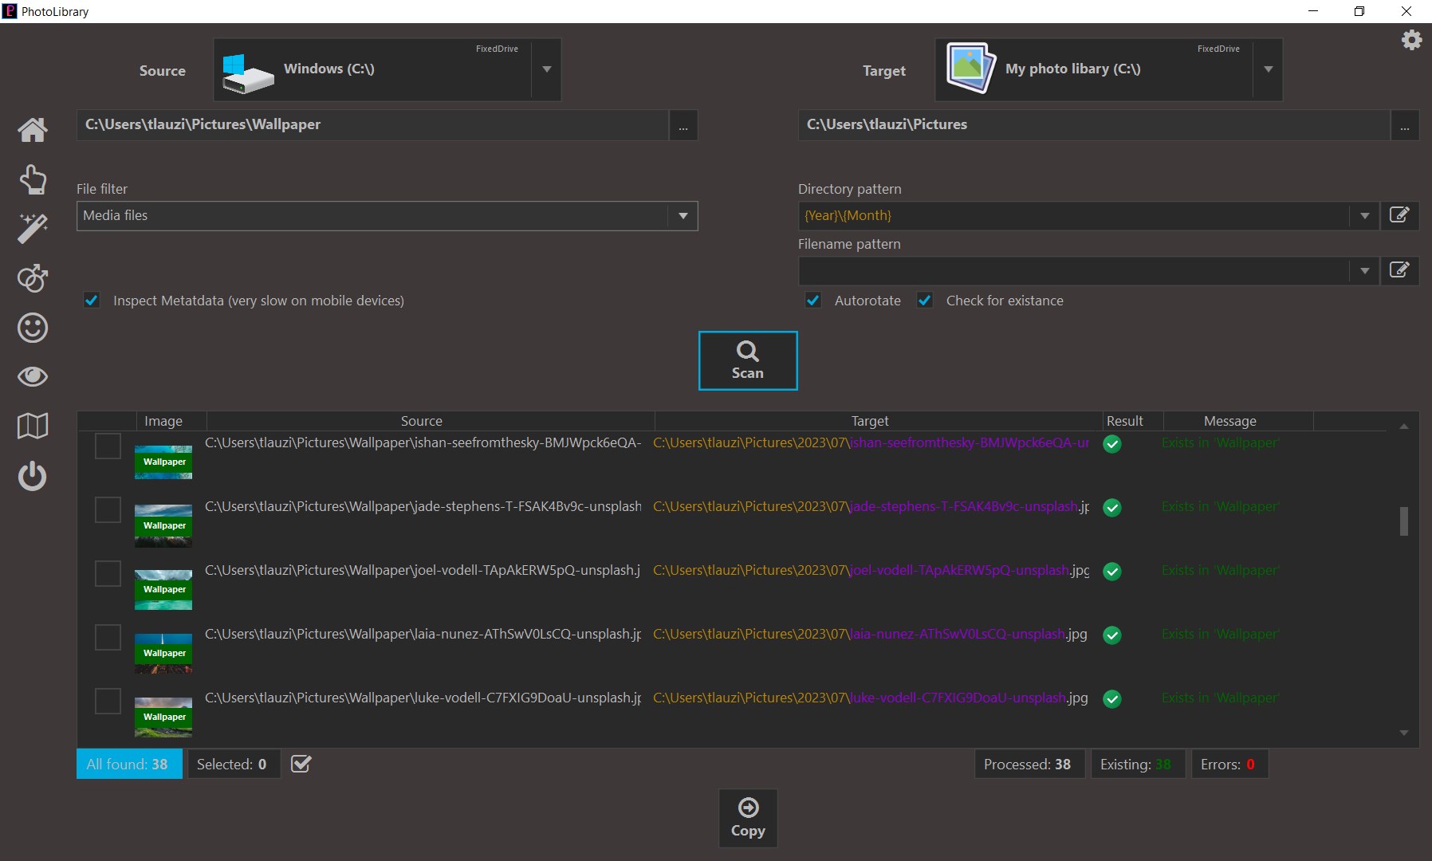
Task: Click the Copy button
Action: pyautogui.click(x=748, y=818)
